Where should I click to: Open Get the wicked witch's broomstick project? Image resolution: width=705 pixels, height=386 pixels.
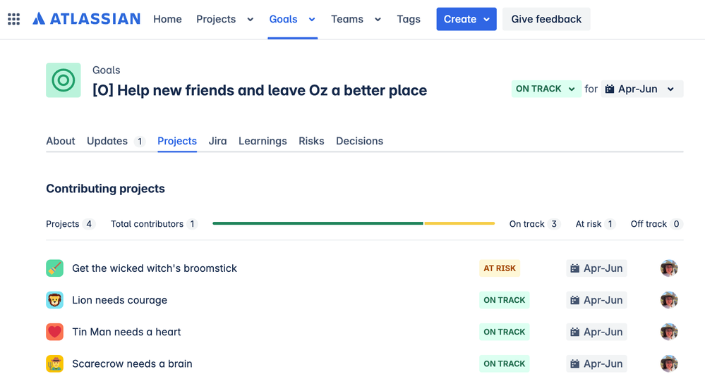(x=155, y=268)
